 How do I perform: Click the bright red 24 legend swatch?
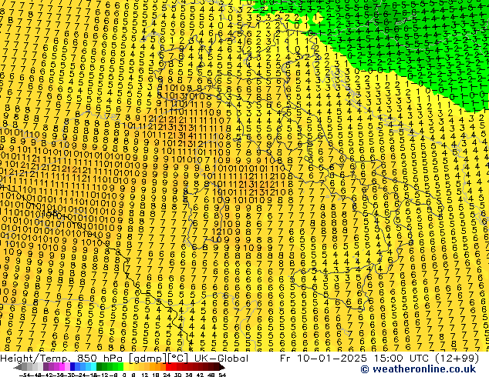point(168,366)
